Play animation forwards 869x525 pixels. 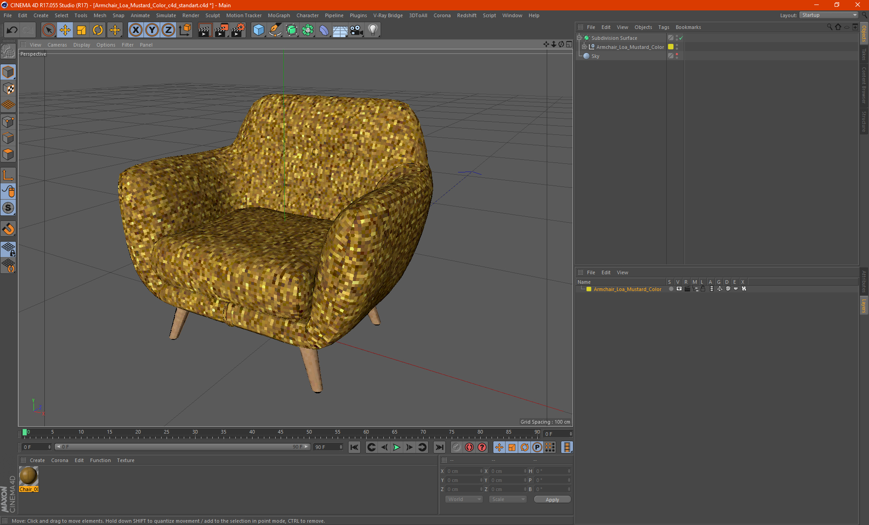coord(396,448)
